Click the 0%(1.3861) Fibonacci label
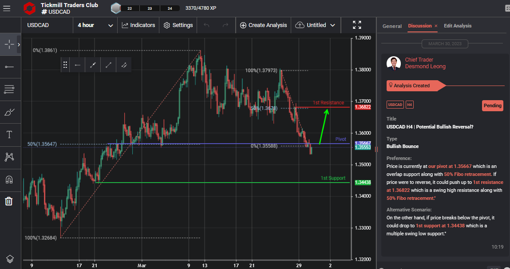Image resolution: width=510 pixels, height=269 pixels. tap(45, 51)
